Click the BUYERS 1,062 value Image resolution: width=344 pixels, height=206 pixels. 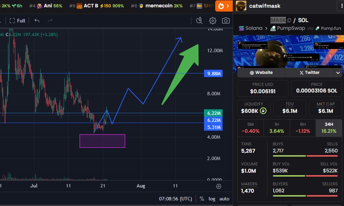coord(279,191)
